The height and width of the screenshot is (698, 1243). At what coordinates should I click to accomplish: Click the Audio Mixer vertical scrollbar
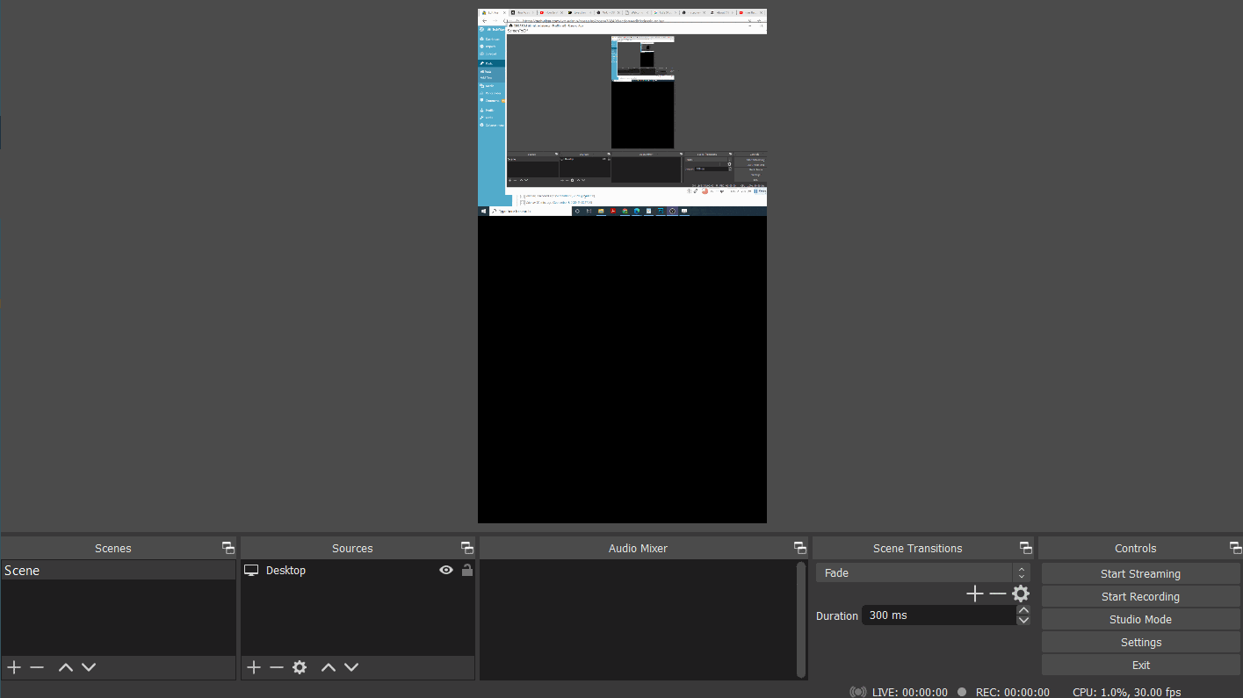800,620
